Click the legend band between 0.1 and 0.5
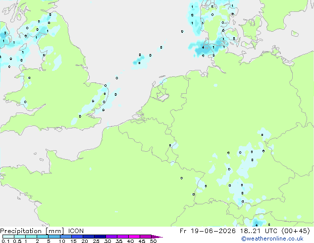The height and width of the screenshot is (243, 314). (8, 237)
